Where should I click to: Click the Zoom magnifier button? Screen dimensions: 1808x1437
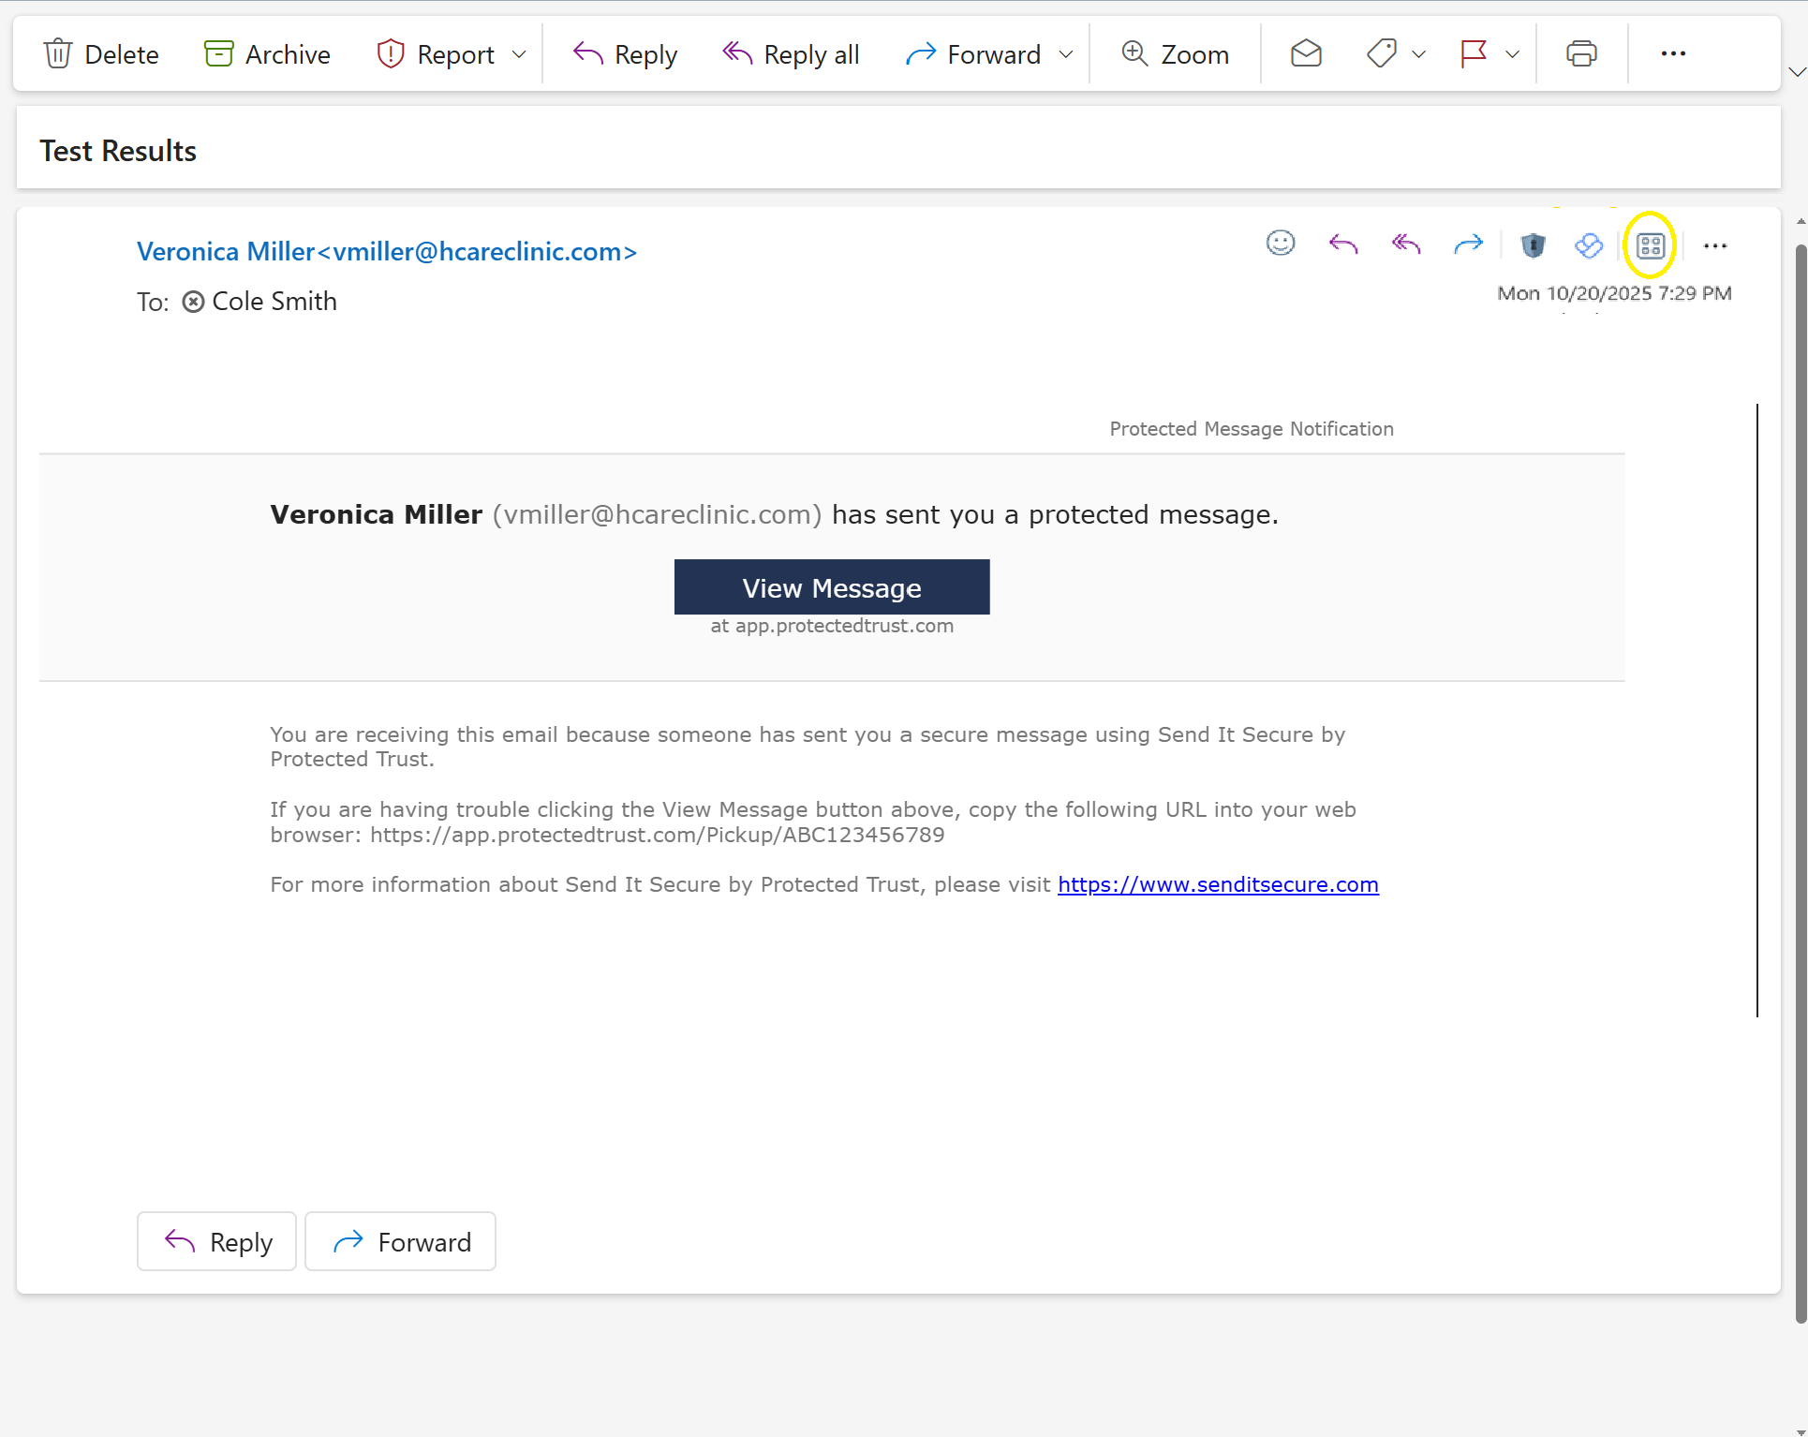(1175, 53)
